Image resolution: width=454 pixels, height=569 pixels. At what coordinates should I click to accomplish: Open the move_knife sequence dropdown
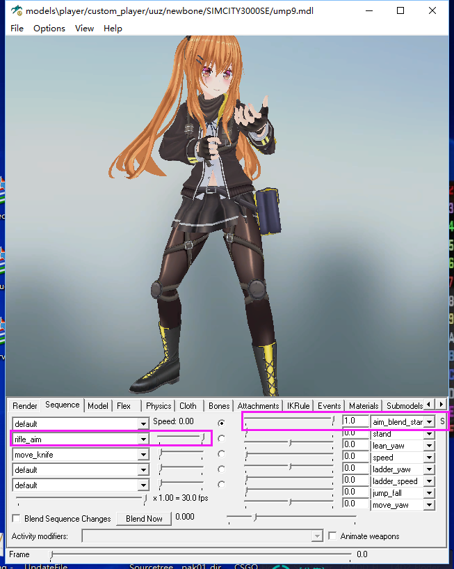143,455
